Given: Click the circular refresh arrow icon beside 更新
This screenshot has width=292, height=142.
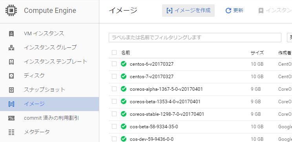Looking at the screenshot, I should point(228,11).
